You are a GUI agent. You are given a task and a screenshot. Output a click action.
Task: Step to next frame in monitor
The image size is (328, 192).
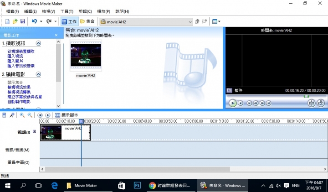pos(262,103)
